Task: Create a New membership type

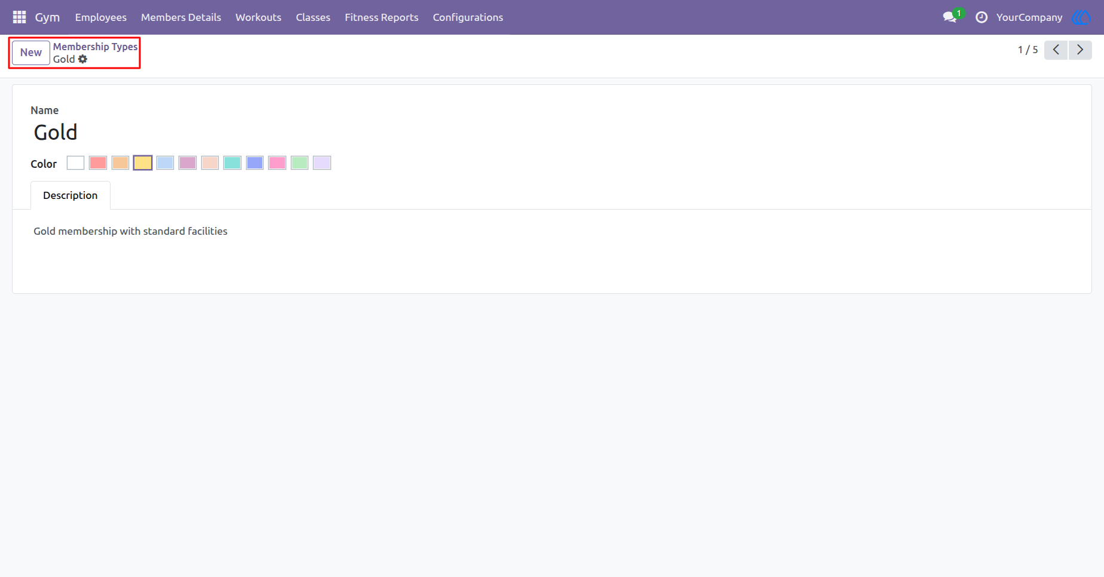Action: [31, 53]
